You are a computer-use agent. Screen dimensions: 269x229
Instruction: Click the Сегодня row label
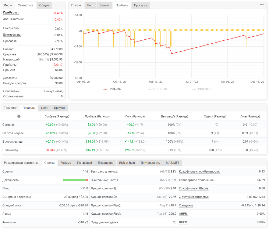tap(8, 125)
